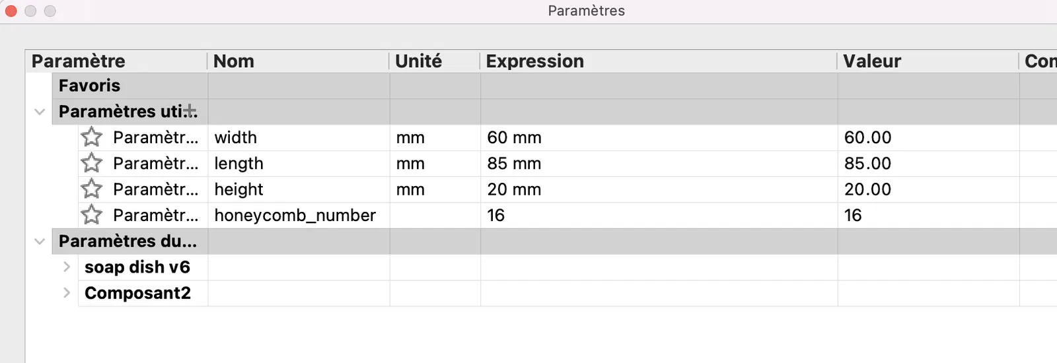The image size is (1057, 363).
Task: Collapse the Paramètres utilisateur section
Action: point(40,112)
